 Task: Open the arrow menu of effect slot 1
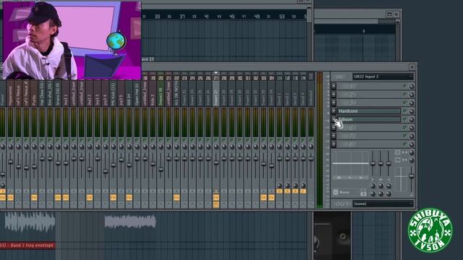pos(334,86)
